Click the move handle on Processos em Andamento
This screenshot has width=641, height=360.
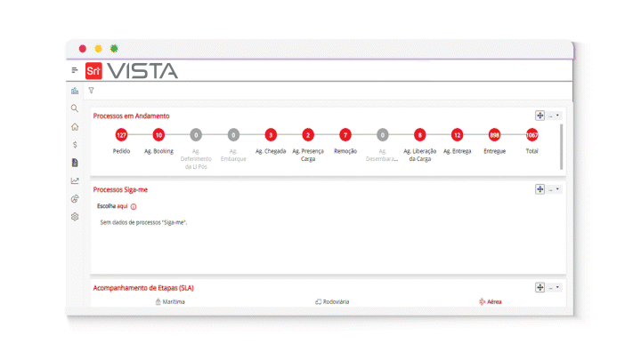coord(540,116)
